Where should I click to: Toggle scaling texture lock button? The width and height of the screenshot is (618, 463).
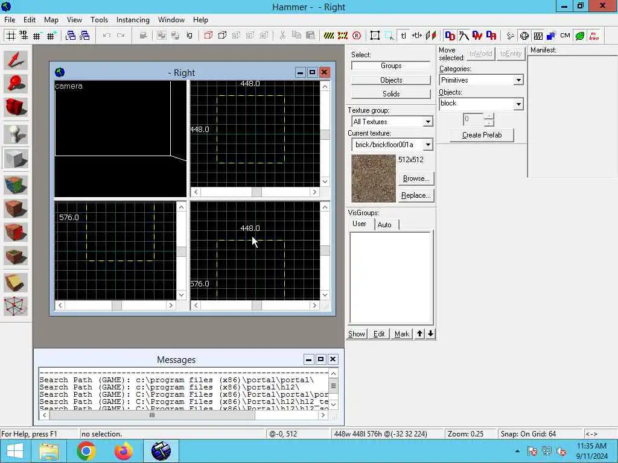(417, 36)
